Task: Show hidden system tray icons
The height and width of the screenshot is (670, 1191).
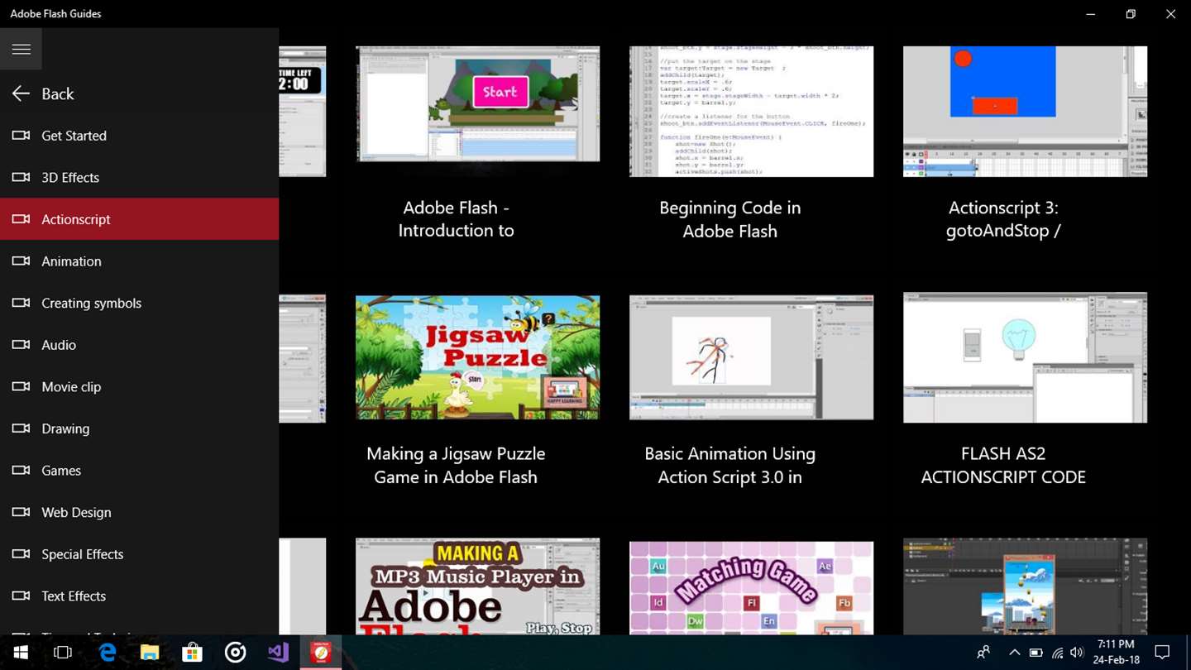Action: 1014,653
